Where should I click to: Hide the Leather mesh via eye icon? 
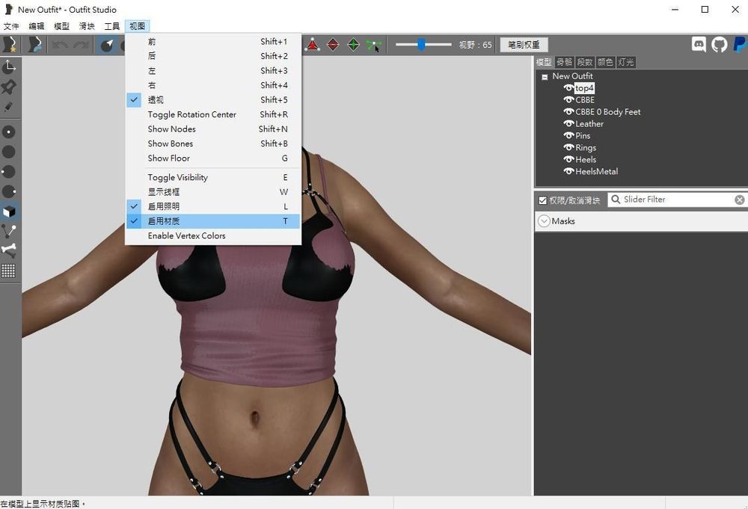pyautogui.click(x=568, y=124)
